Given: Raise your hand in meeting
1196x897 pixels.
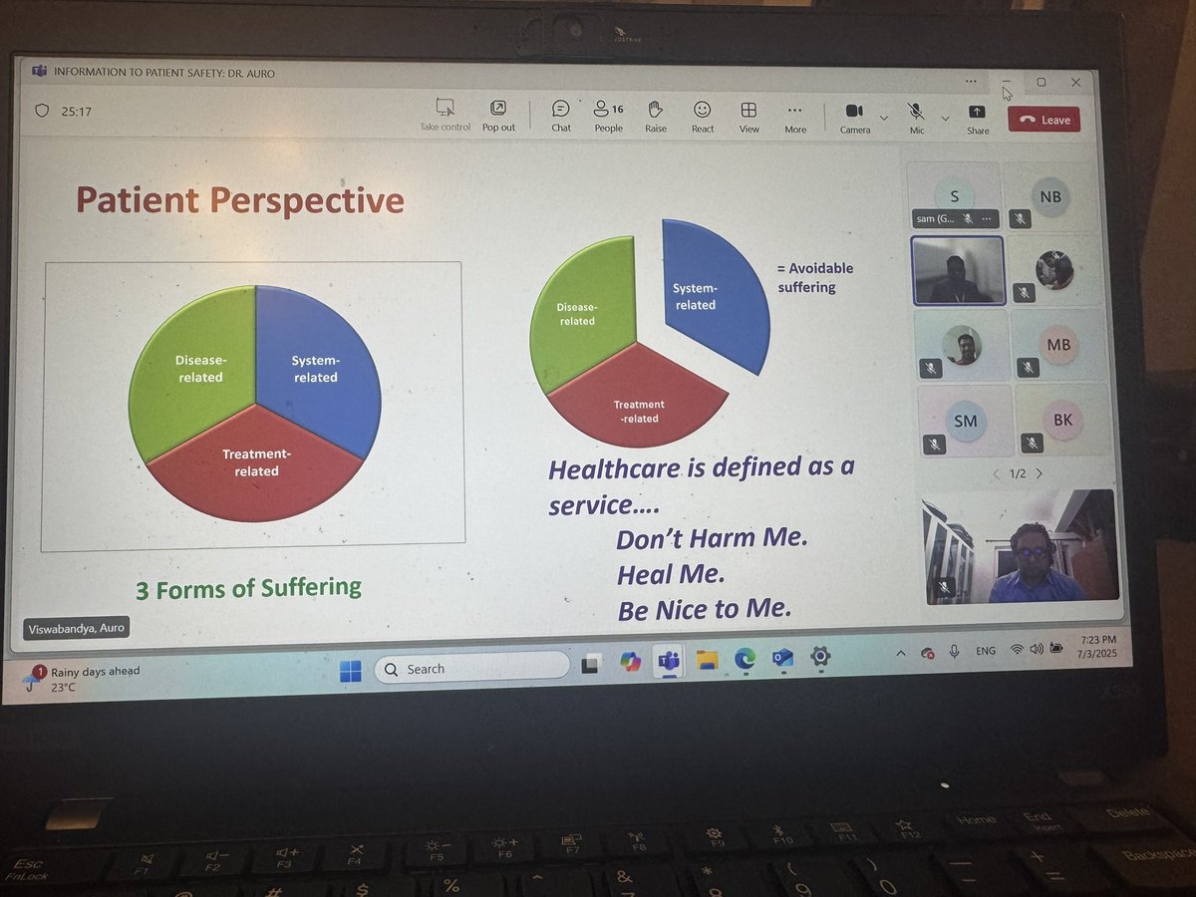Looking at the screenshot, I should pyautogui.click(x=656, y=116).
